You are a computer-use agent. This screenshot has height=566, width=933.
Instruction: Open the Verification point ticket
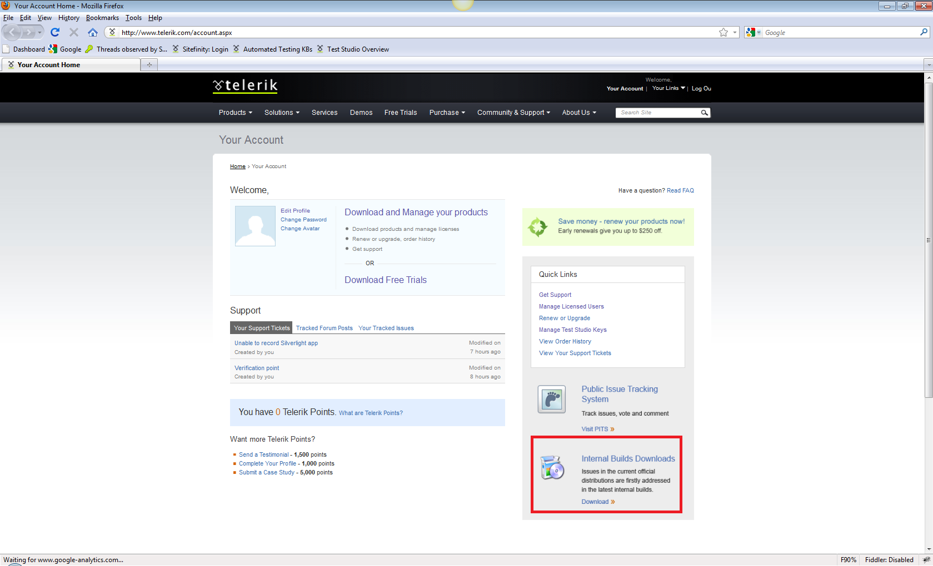(257, 368)
